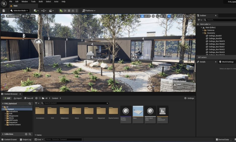Choose the Select objects tool in viewport
This screenshot has height=142, width=236.
tap(139, 16)
